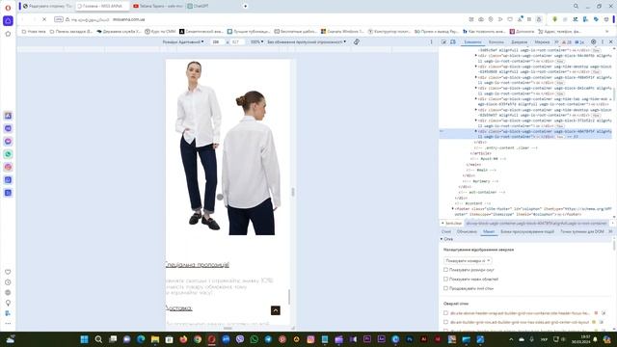Open the issues count badge in DevTools
The width and height of the screenshot is (617, 347).
(x=579, y=41)
